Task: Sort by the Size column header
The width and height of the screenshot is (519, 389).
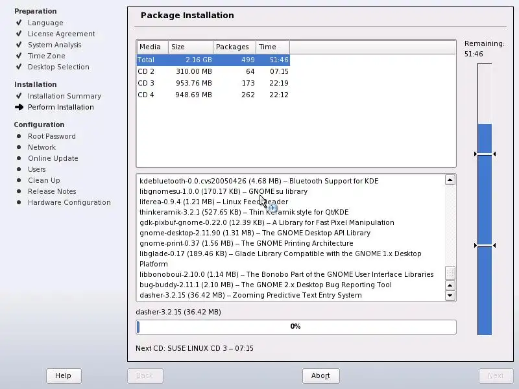Action: pyautogui.click(x=191, y=47)
